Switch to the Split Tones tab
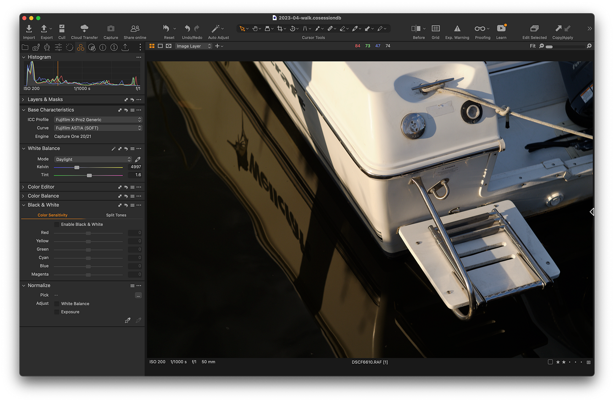The image size is (614, 402). (116, 215)
